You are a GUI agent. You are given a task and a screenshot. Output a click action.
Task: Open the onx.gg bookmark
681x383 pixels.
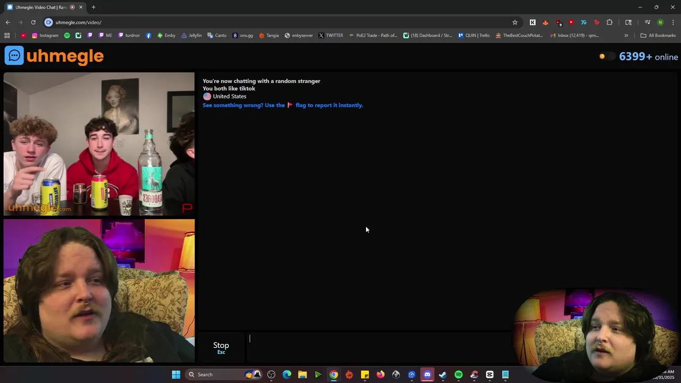point(243,36)
